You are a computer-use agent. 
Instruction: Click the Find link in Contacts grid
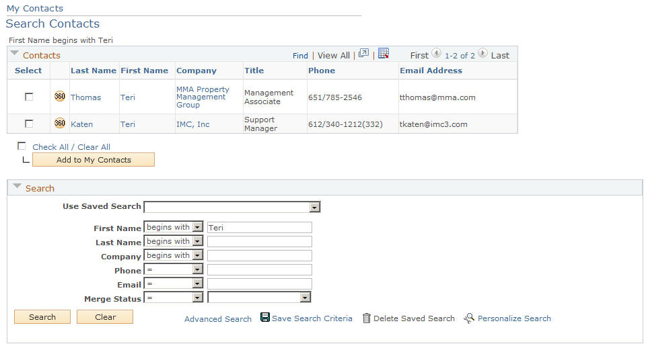coord(300,56)
